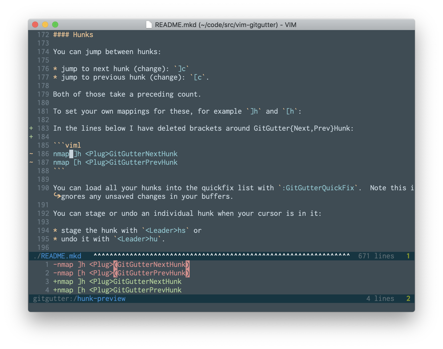Click the '+' added-line sign beside line 183
The height and width of the screenshot is (349, 443).
31,128
